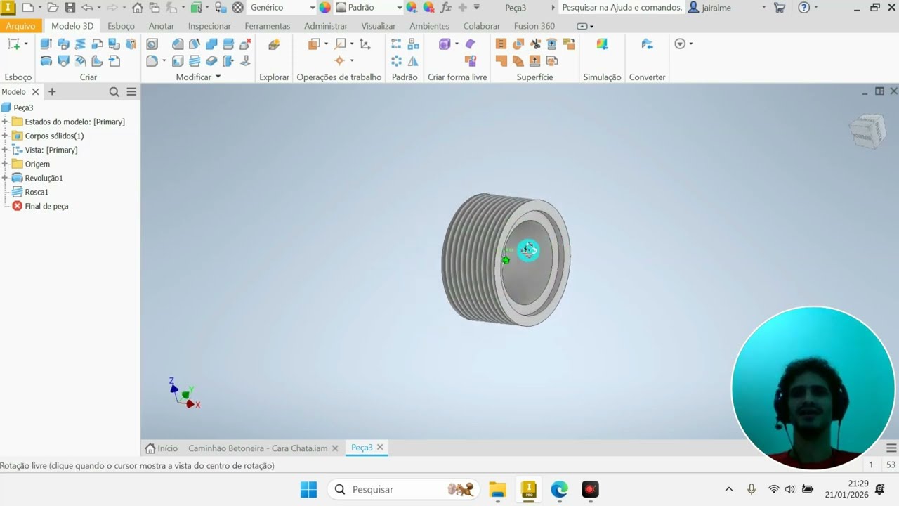Image resolution: width=899 pixels, height=506 pixels.
Task: Select the freeform Face tool
Action: tap(471, 44)
